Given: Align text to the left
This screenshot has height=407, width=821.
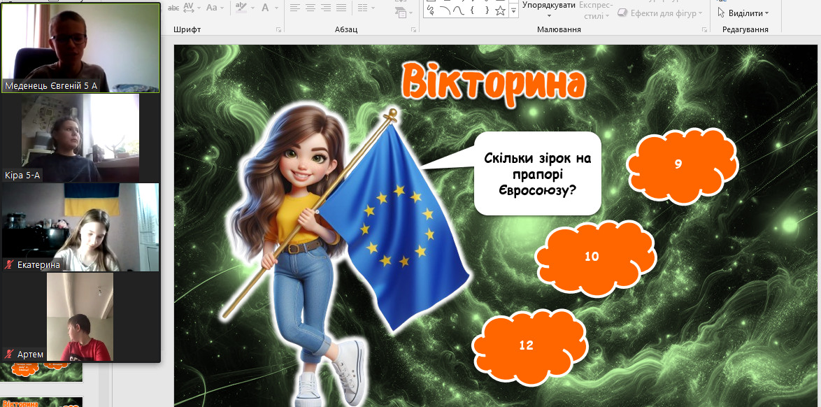Looking at the screenshot, I should tap(295, 8).
